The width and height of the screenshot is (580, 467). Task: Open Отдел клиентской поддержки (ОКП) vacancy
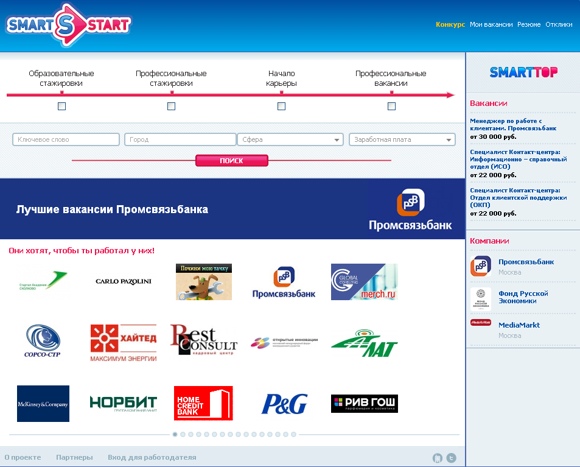519,198
